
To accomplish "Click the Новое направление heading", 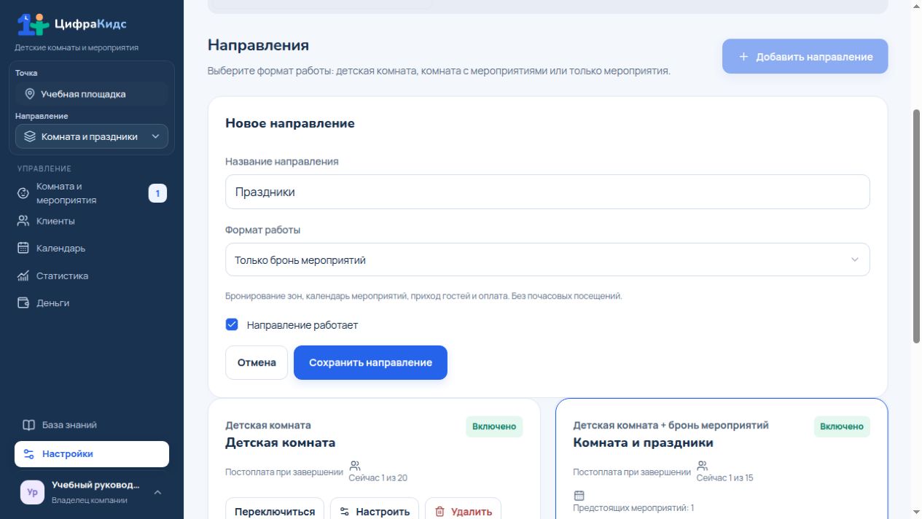I will (x=290, y=123).
